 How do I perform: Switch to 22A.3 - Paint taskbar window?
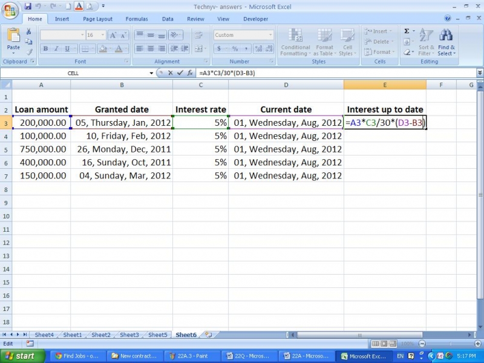[x=192, y=356]
